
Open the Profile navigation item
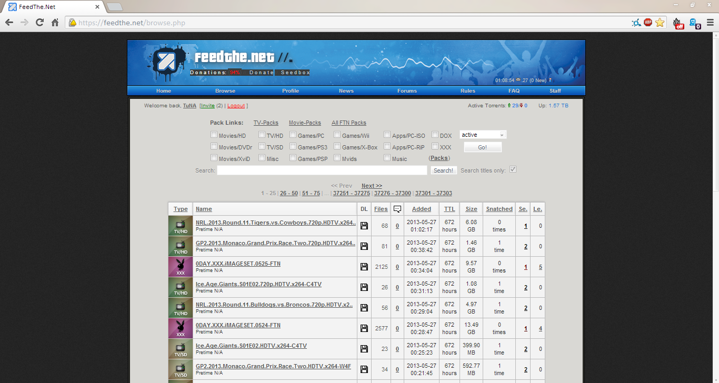point(291,91)
